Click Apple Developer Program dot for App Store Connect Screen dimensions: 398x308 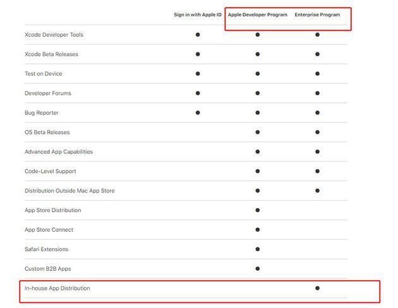coord(258,230)
